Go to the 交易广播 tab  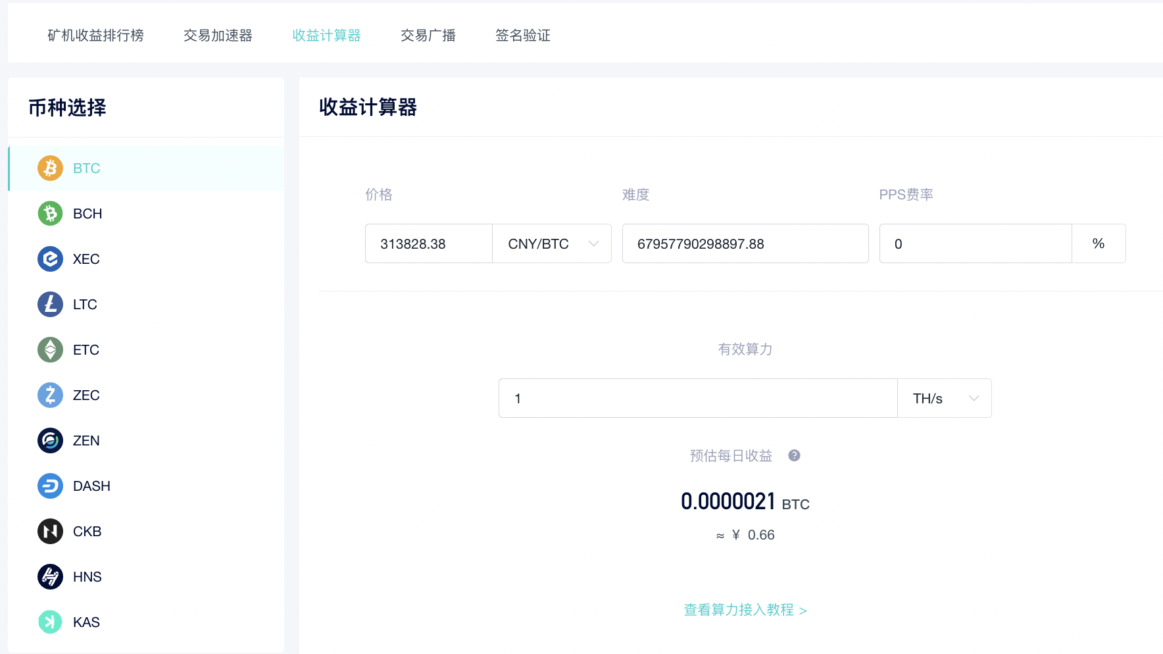coord(428,36)
